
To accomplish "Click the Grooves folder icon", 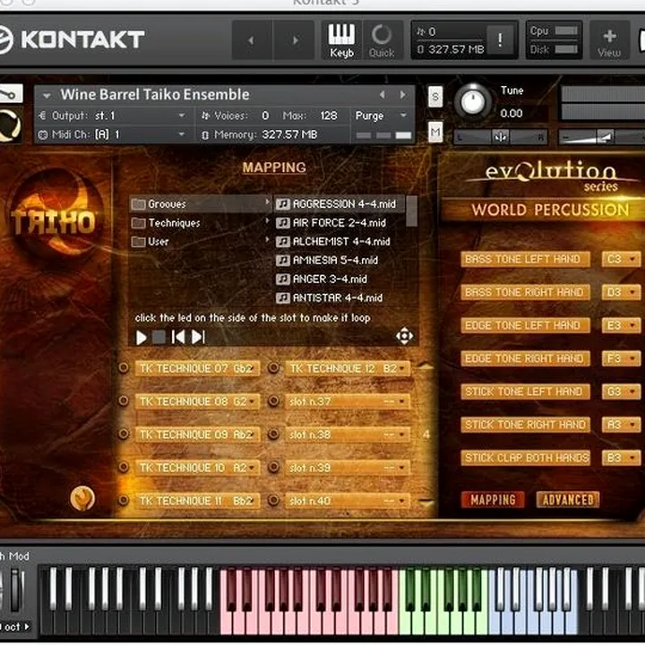I will pos(138,204).
